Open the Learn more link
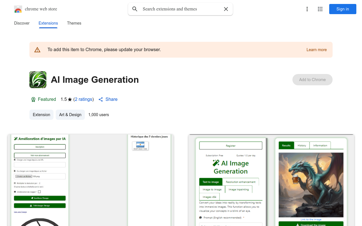The width and height of the screenshot is (362, 226). tap(316, 50)
